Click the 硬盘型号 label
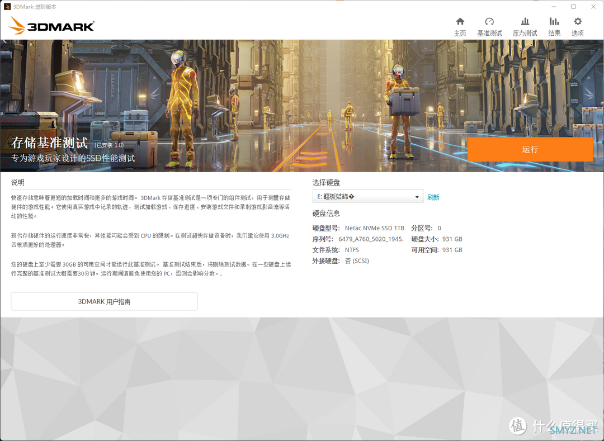The width and height of the screenshot is (604, 441). (x=326, y=228)
